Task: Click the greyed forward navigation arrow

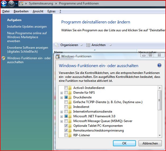Action: (x=11, y=3)
